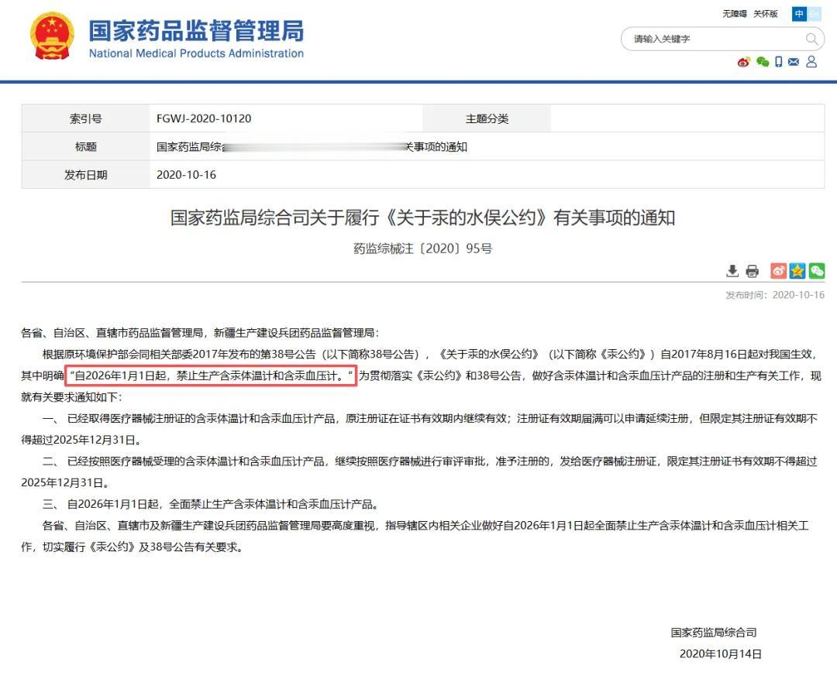Open the 关怀版 care version link

tap(765, 14)
